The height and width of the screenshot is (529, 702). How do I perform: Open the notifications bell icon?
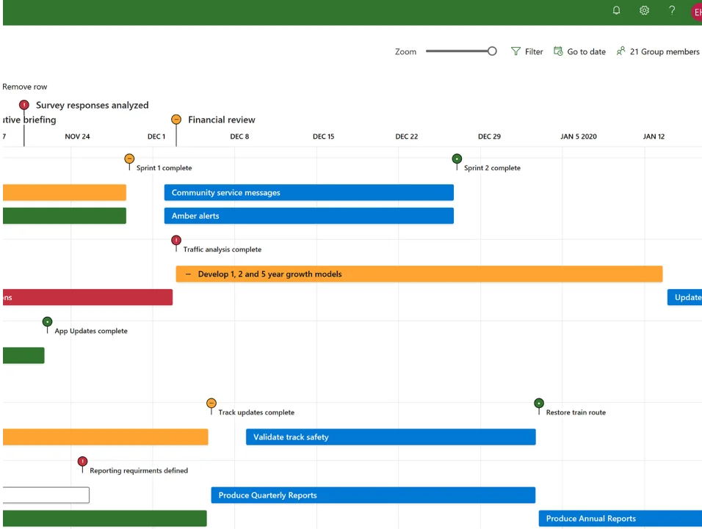617,10
